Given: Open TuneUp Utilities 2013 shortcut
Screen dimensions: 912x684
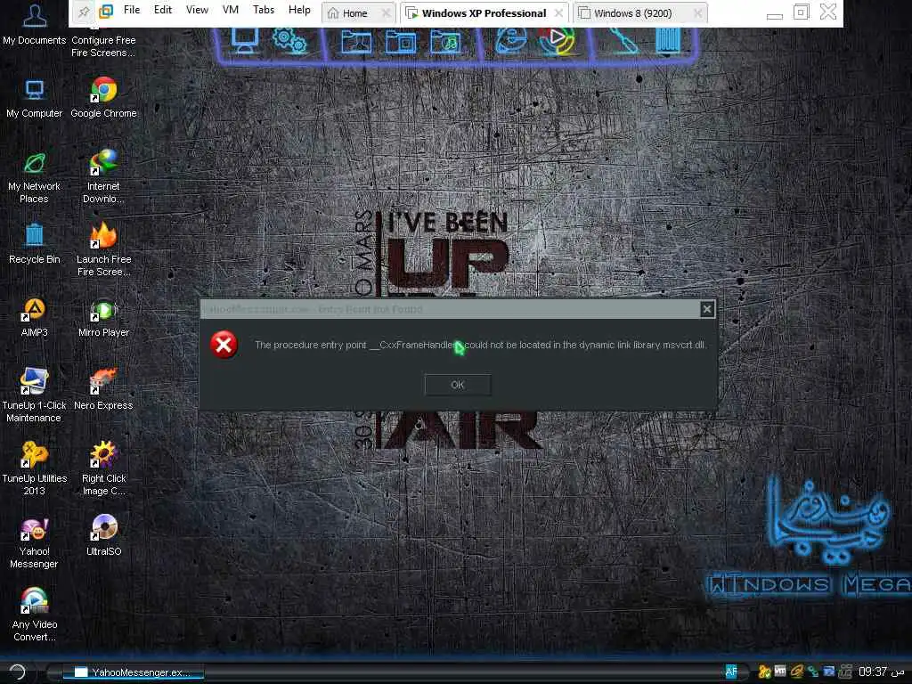Looking at the screenshot, I should click(35, 468).
